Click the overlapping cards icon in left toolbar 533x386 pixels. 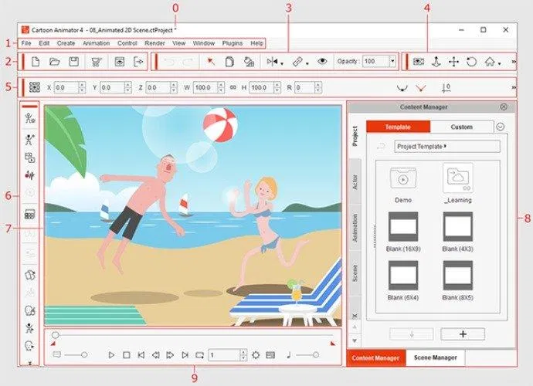click(30, 275)
